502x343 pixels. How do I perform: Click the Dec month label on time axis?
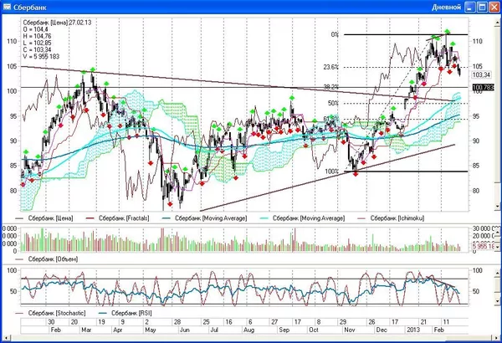click(x=382, y=330)
